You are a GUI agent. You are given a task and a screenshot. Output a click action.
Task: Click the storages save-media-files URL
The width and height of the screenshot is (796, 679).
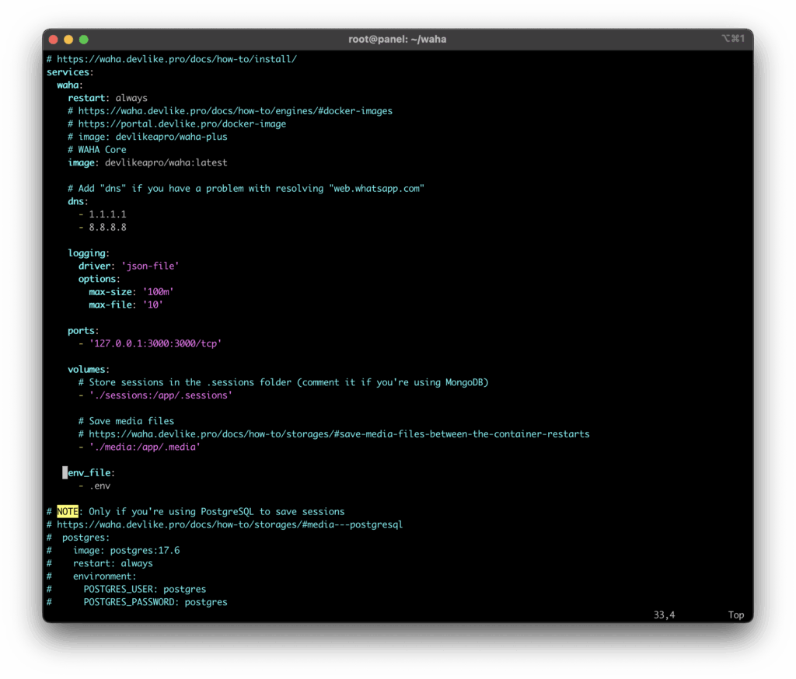[x=339, y=434]
